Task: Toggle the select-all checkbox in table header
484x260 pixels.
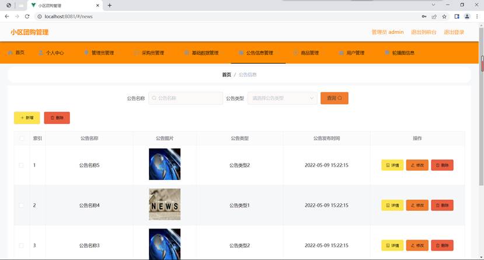Action: tap(22, 138)
